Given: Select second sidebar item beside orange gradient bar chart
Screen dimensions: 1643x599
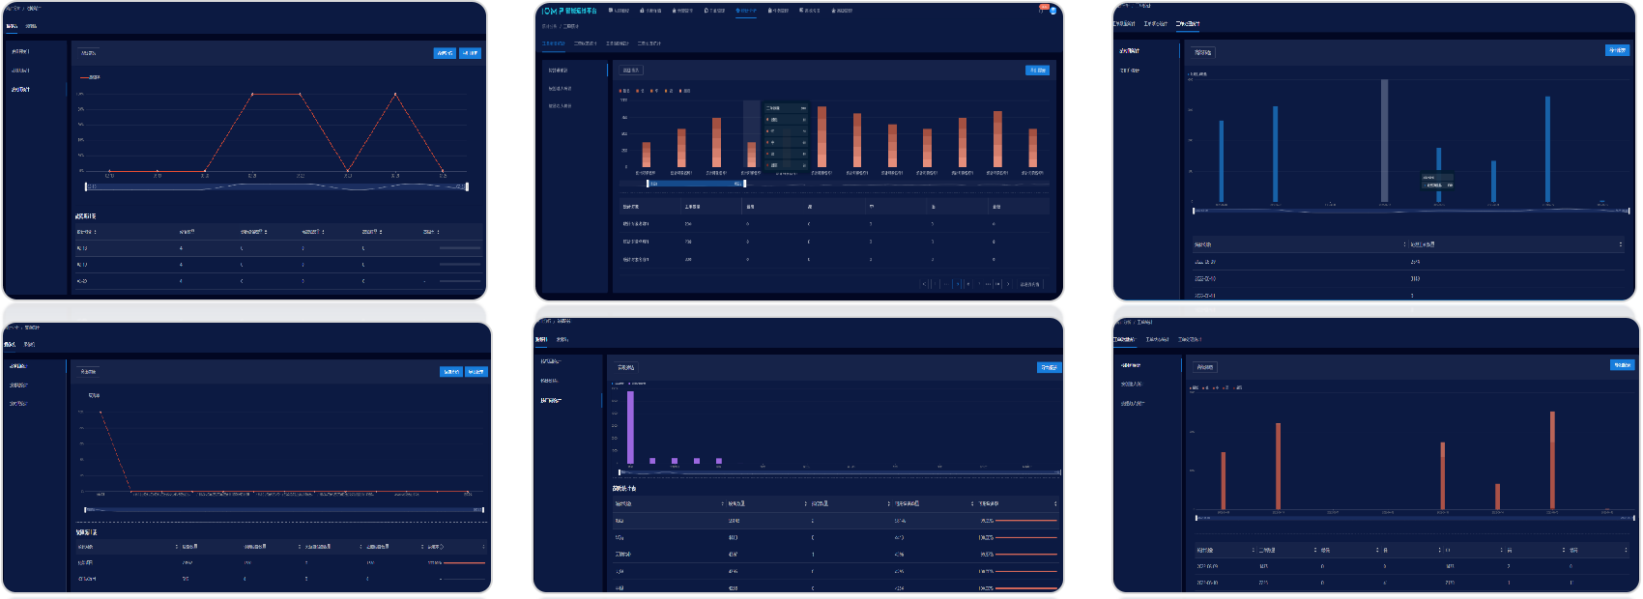Looking at the screenshot, I should coord(561,89).
